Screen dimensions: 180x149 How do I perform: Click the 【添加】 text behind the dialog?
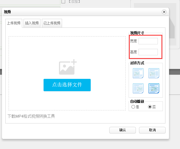74,2
